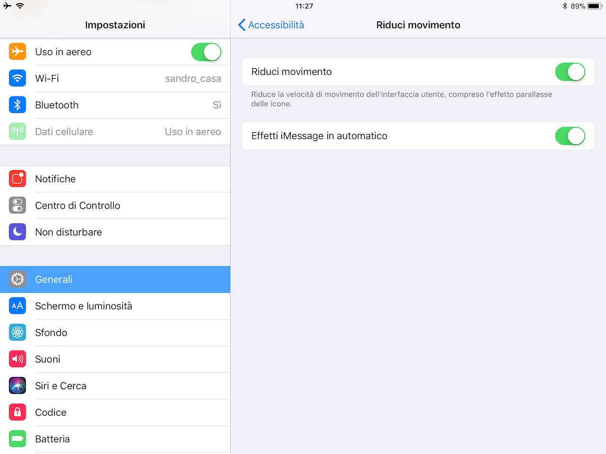Open Notifiche via its red icon
606x454 pixels.
18,179
